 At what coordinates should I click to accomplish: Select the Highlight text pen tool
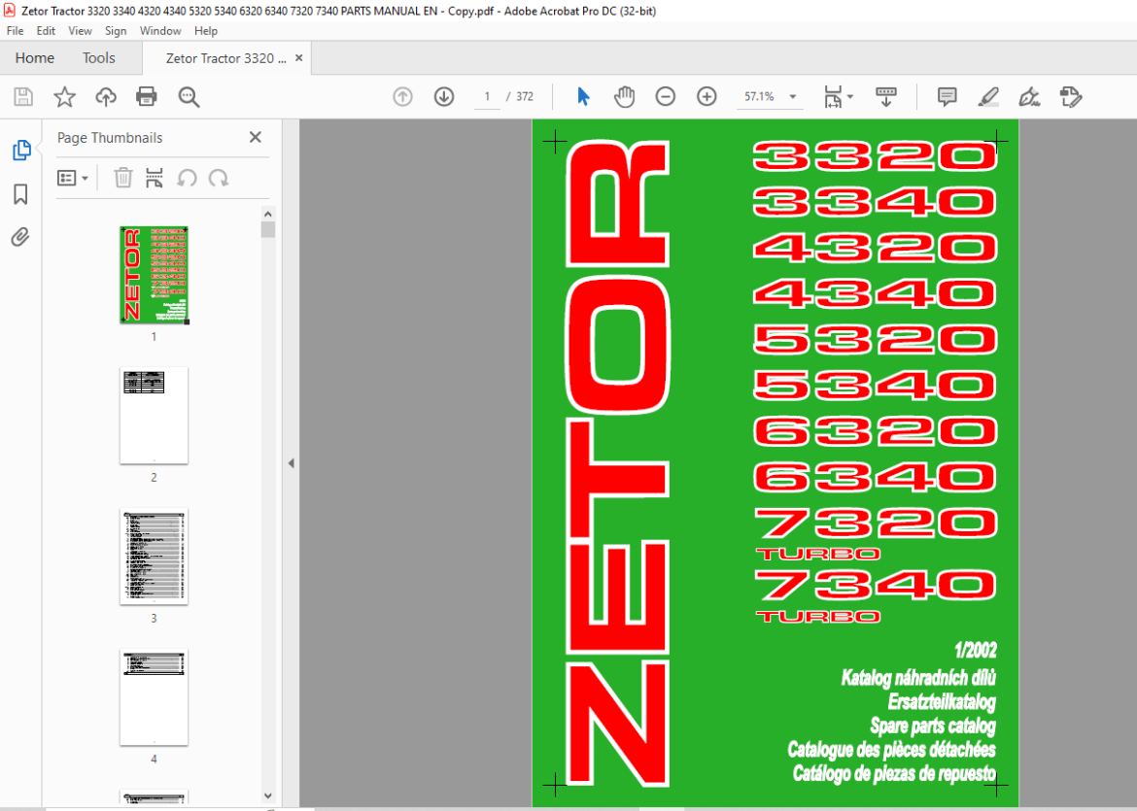tap(987, 96)
